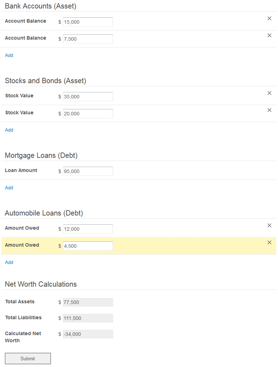Remove the 12,000 Amount Owed row
The image size is (278, 367).
click(269, 225)
